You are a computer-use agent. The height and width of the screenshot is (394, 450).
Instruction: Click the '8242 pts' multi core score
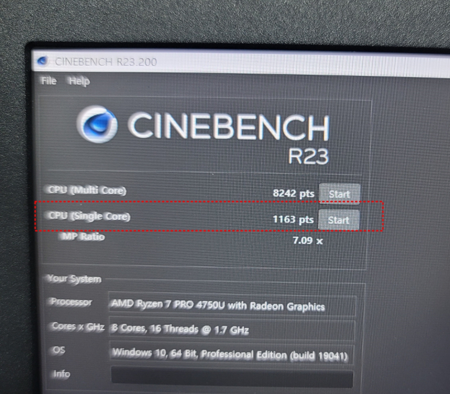tap(293, 193)
